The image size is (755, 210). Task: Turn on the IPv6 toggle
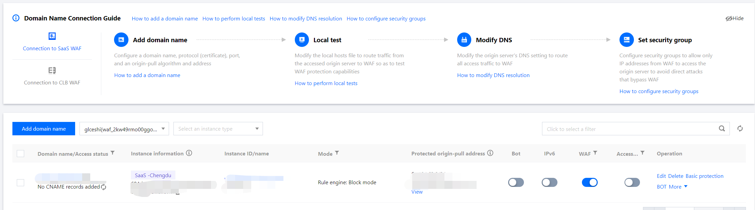tap(549, 183)
